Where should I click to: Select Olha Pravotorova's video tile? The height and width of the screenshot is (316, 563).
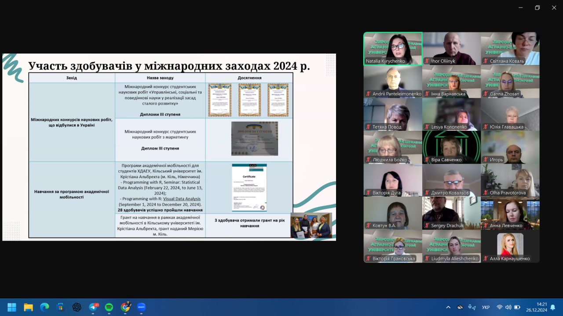pos(510,180)
